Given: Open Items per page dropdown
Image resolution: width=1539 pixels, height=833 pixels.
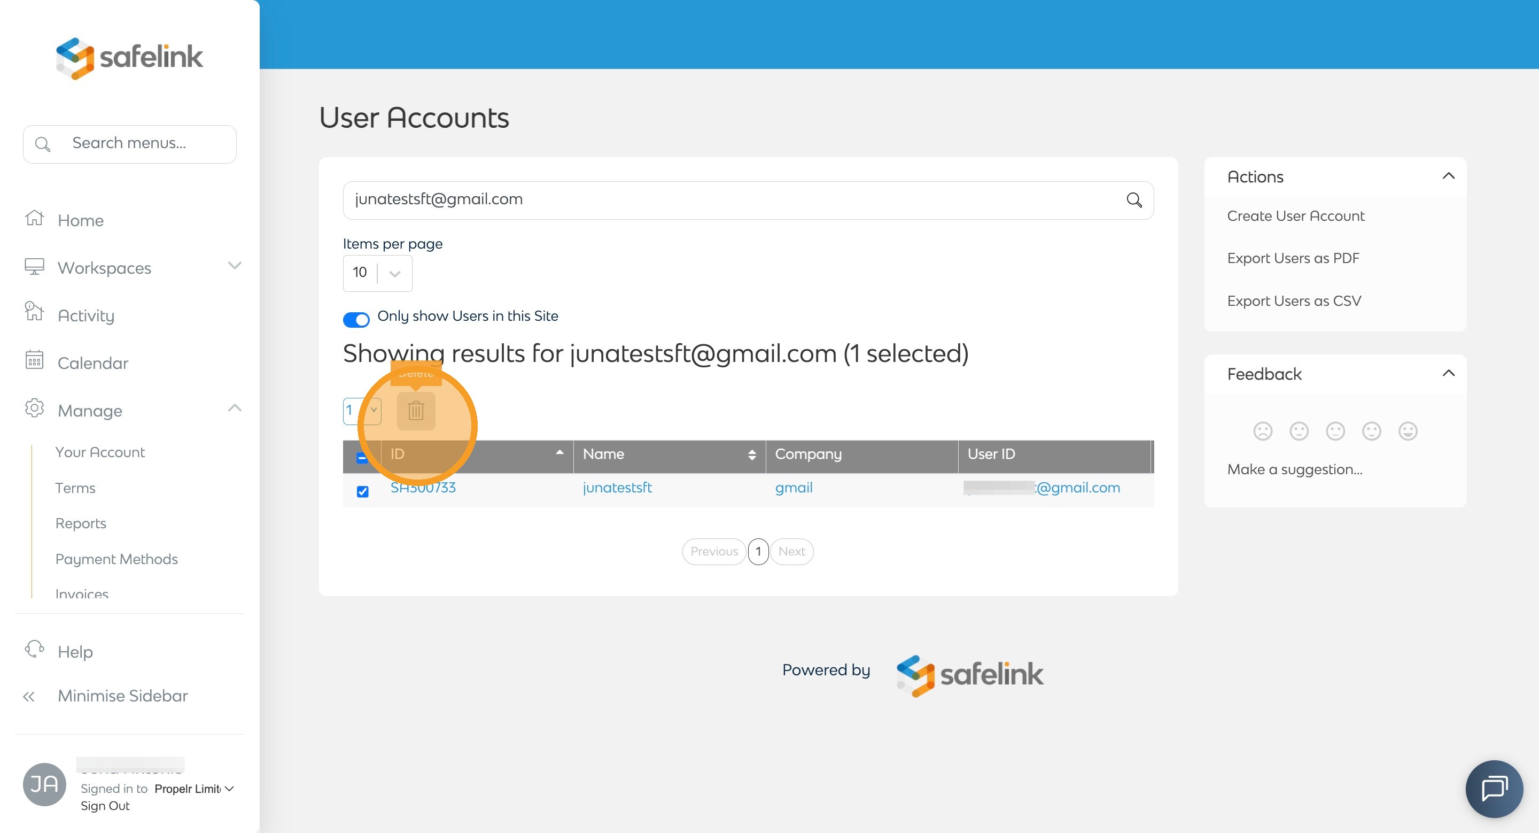Looking at the screenshot, I should pyautogui.click(x=377, y=273).
